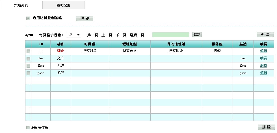
Task: Go to 下一页 (next page)
Action: tap(121, 35)
